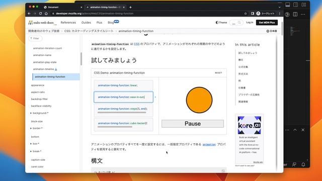Viewport: 322px width, 181px height.
Task: Follow the CSS link in intro
Action: 136,44
